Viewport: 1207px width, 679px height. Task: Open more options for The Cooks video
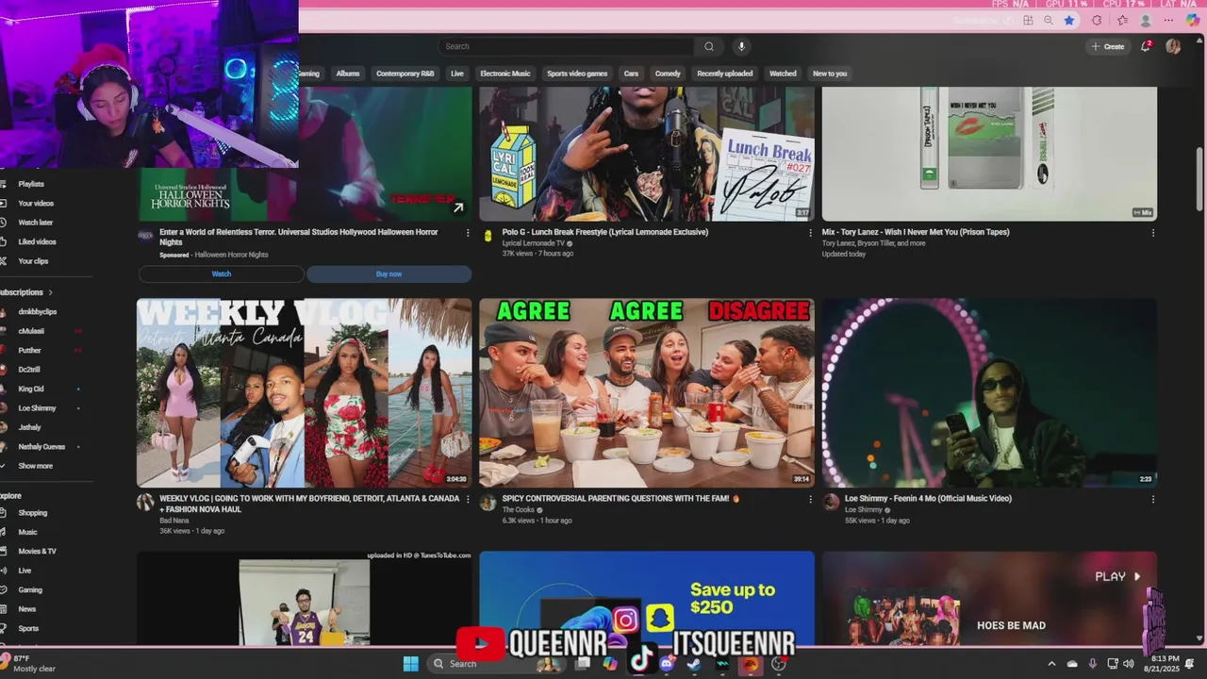pos(810,499)
